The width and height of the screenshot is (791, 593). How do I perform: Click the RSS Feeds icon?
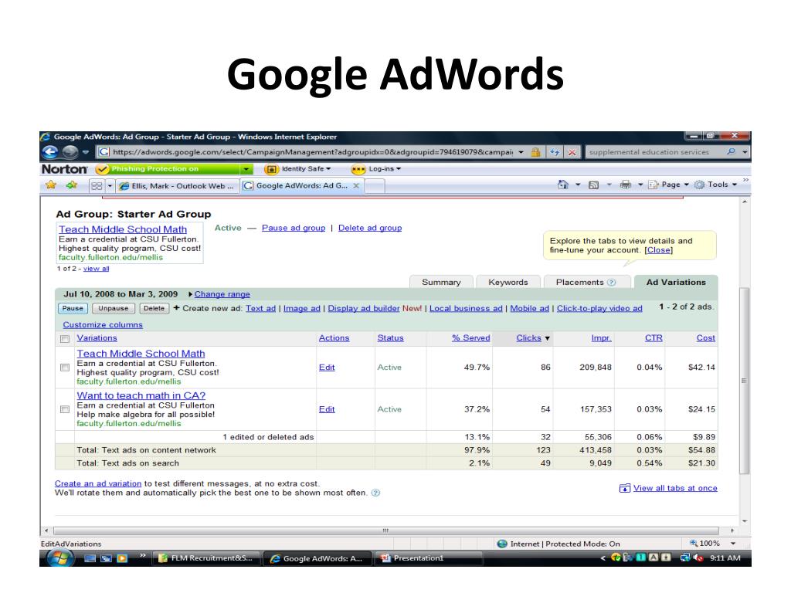pos(594,185)
